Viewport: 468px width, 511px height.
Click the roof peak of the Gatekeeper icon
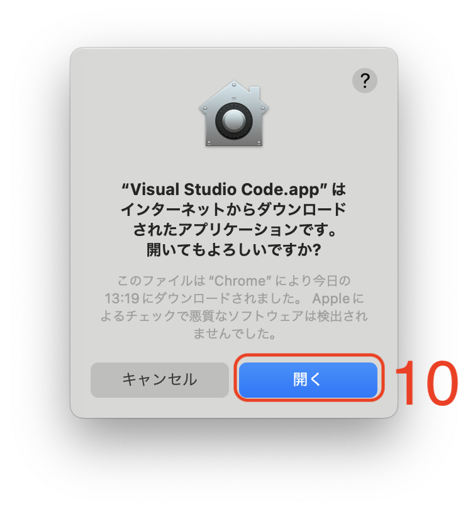coord(234,84)
